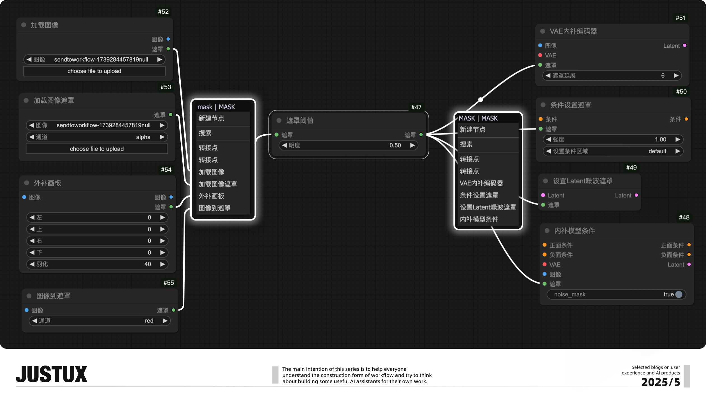Image resolution: width=706 pixels, height=403 pixels.
Task: Open the 设置条件区域 default dropdown
Action: click(613, 151)
